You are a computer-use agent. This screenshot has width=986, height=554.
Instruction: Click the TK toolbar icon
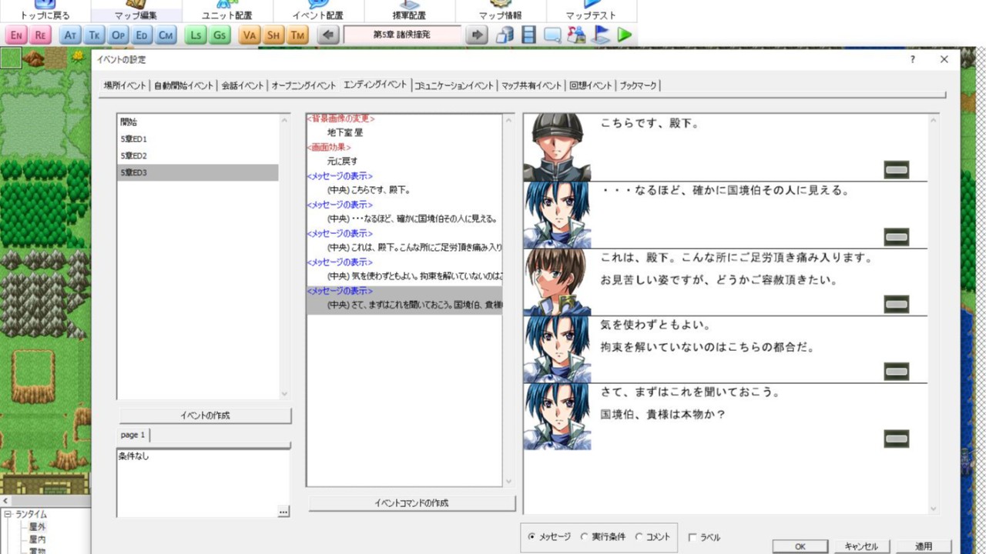coord(94,35)
